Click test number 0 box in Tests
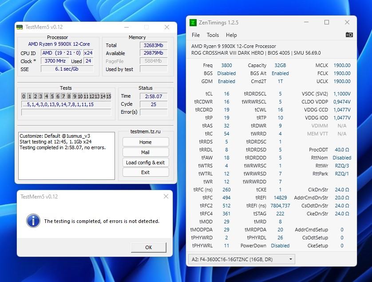This screenshot has height=282, width=372. [24, 96]
